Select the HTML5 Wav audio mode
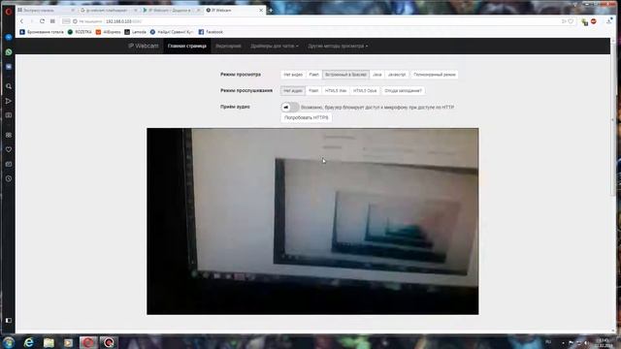 [x=336, y=90]
